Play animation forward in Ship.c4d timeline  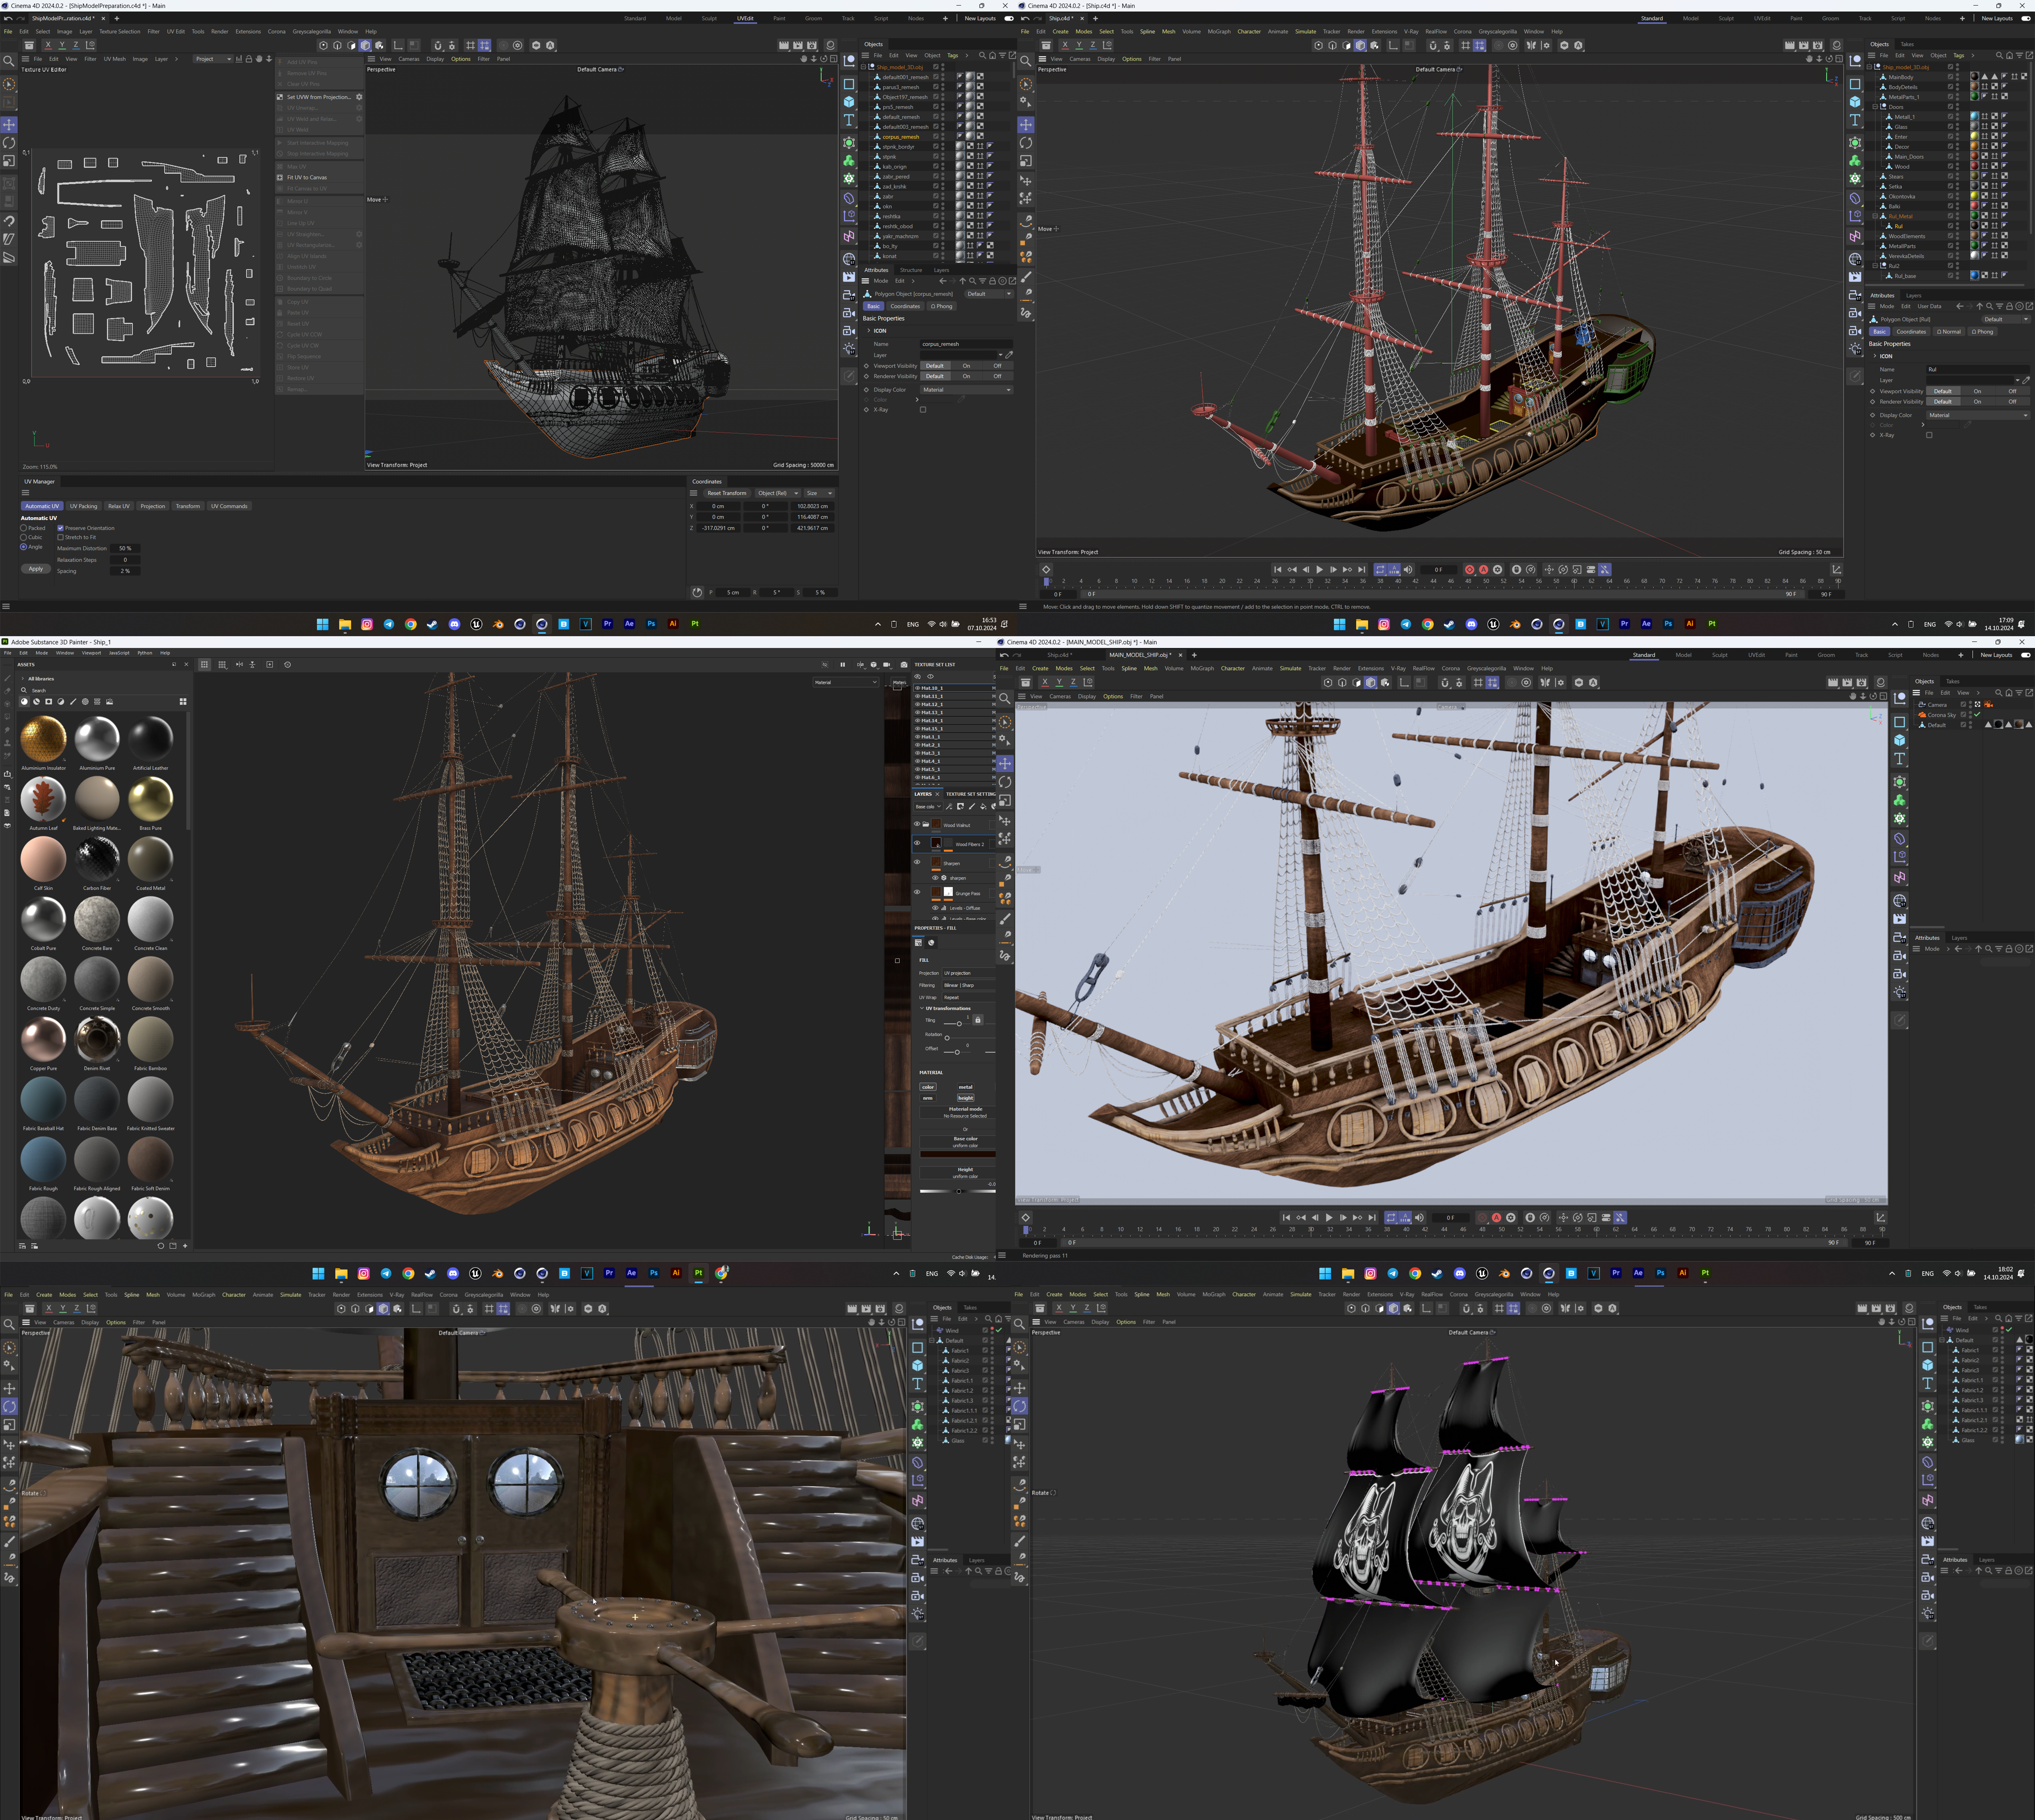tap(1319, 569)
